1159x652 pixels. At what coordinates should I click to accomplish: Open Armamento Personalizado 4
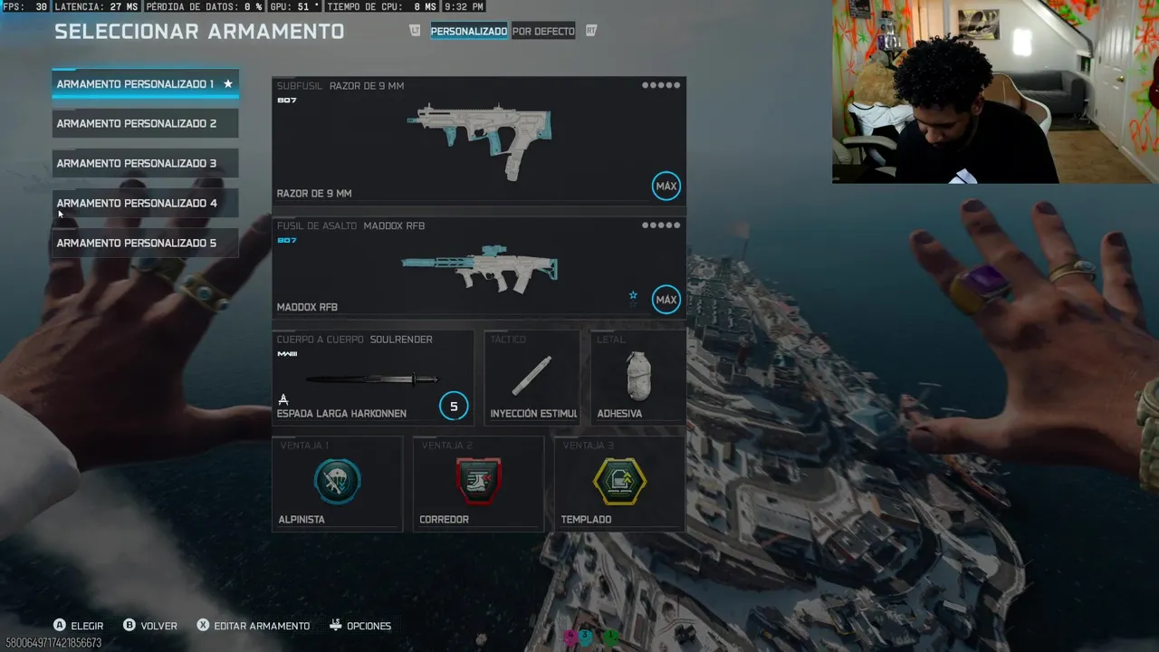click(145, 204)
